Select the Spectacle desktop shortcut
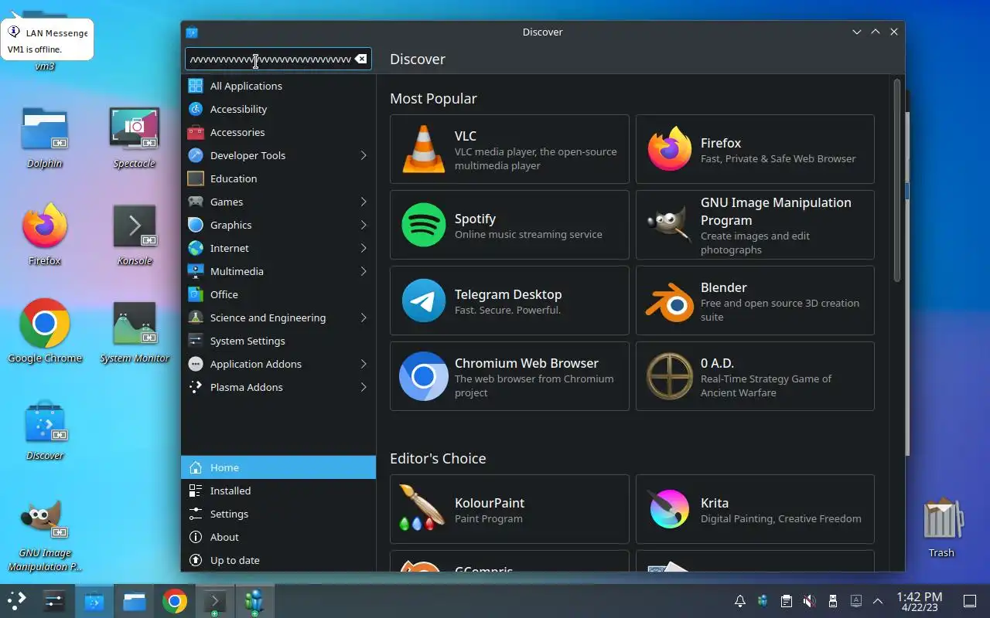Screen dimensions: 990x618 [135, 138]
